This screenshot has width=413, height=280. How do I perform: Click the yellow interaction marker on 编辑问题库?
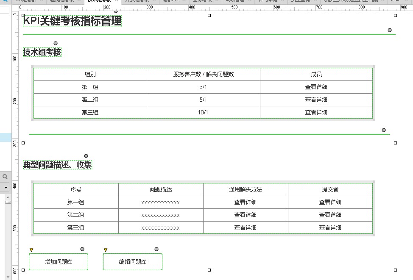(106, 250)
